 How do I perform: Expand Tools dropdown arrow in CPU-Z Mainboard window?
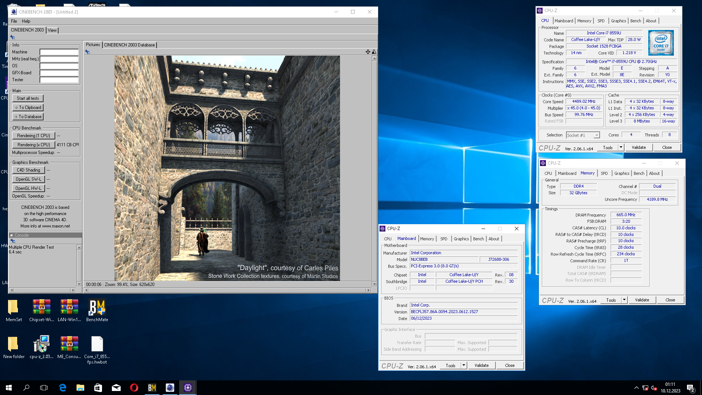tap(464, 365)
